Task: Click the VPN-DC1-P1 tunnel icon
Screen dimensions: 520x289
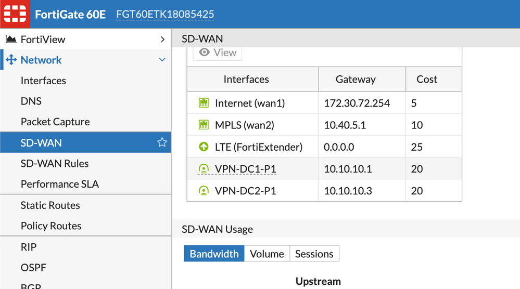Action: 204,169
